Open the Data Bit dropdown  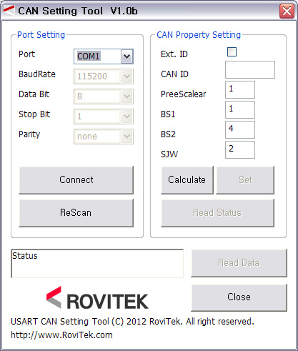click(x=104, y=97)
